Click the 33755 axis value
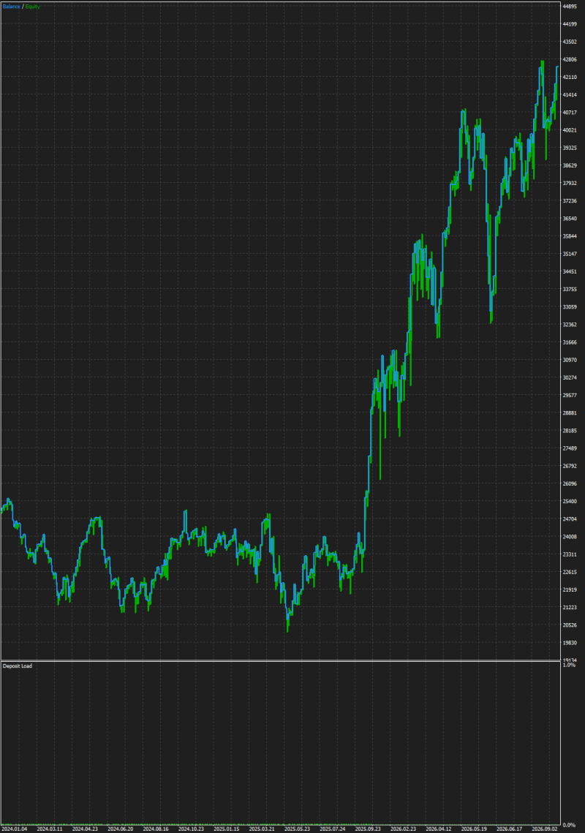 [570, 289]
